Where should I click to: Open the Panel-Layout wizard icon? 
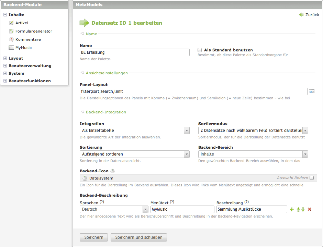click(x=312, y=91)
